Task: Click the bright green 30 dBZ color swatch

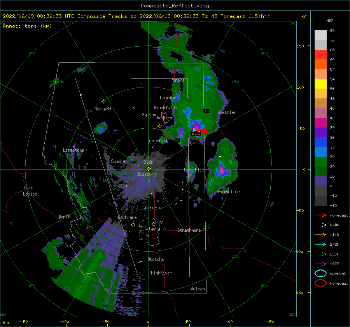Action: (320, 161)
